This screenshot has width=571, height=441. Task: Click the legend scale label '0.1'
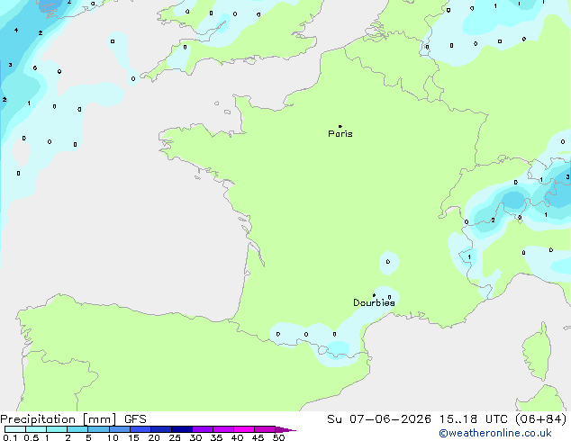(x=10, y=437)
